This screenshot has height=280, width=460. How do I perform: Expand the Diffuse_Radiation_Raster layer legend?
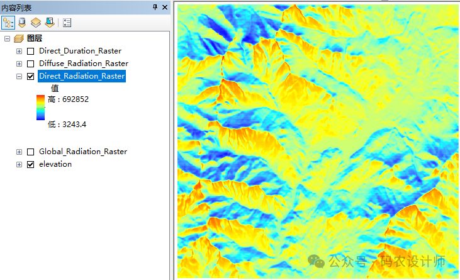(x=19, y=64)
